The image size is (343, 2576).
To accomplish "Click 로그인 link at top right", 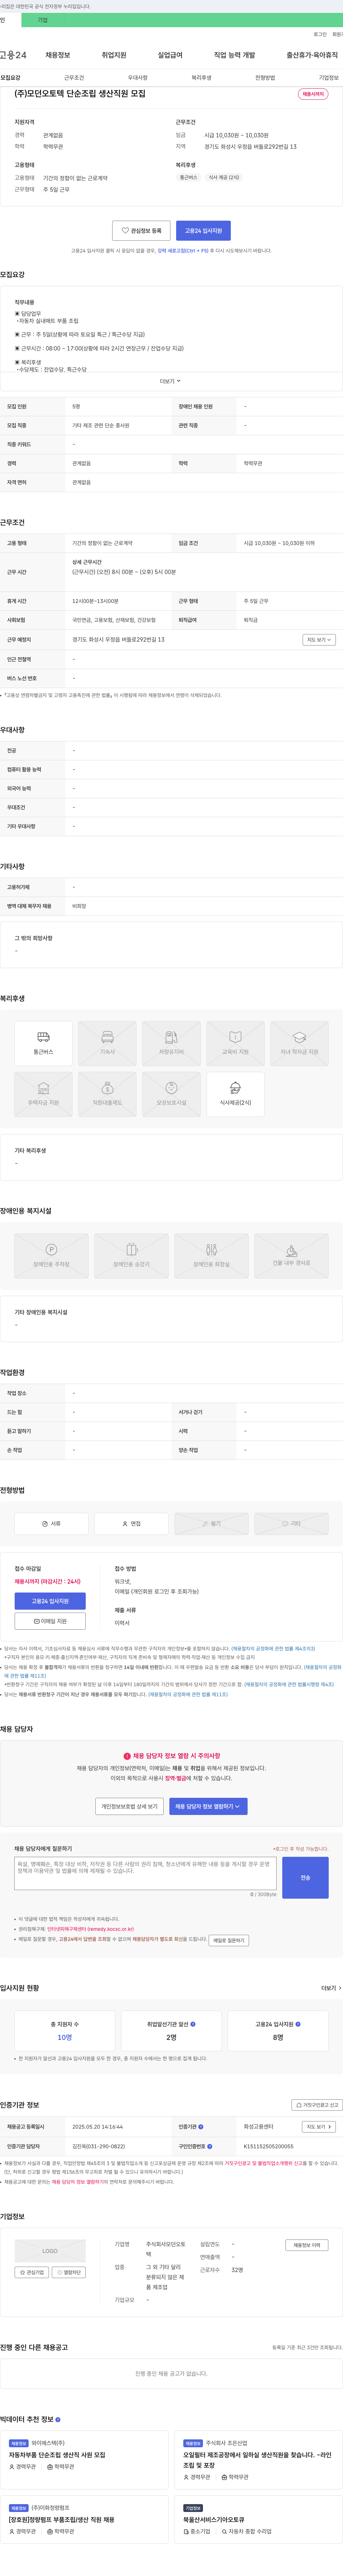I will coord(320,34).
